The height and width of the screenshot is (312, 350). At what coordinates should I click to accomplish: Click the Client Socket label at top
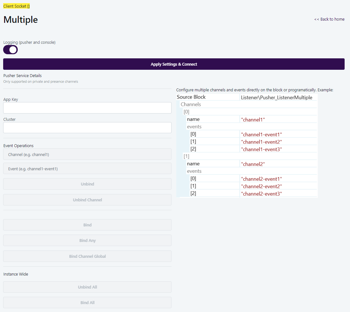pyautogui.click(x=16, y=6)
